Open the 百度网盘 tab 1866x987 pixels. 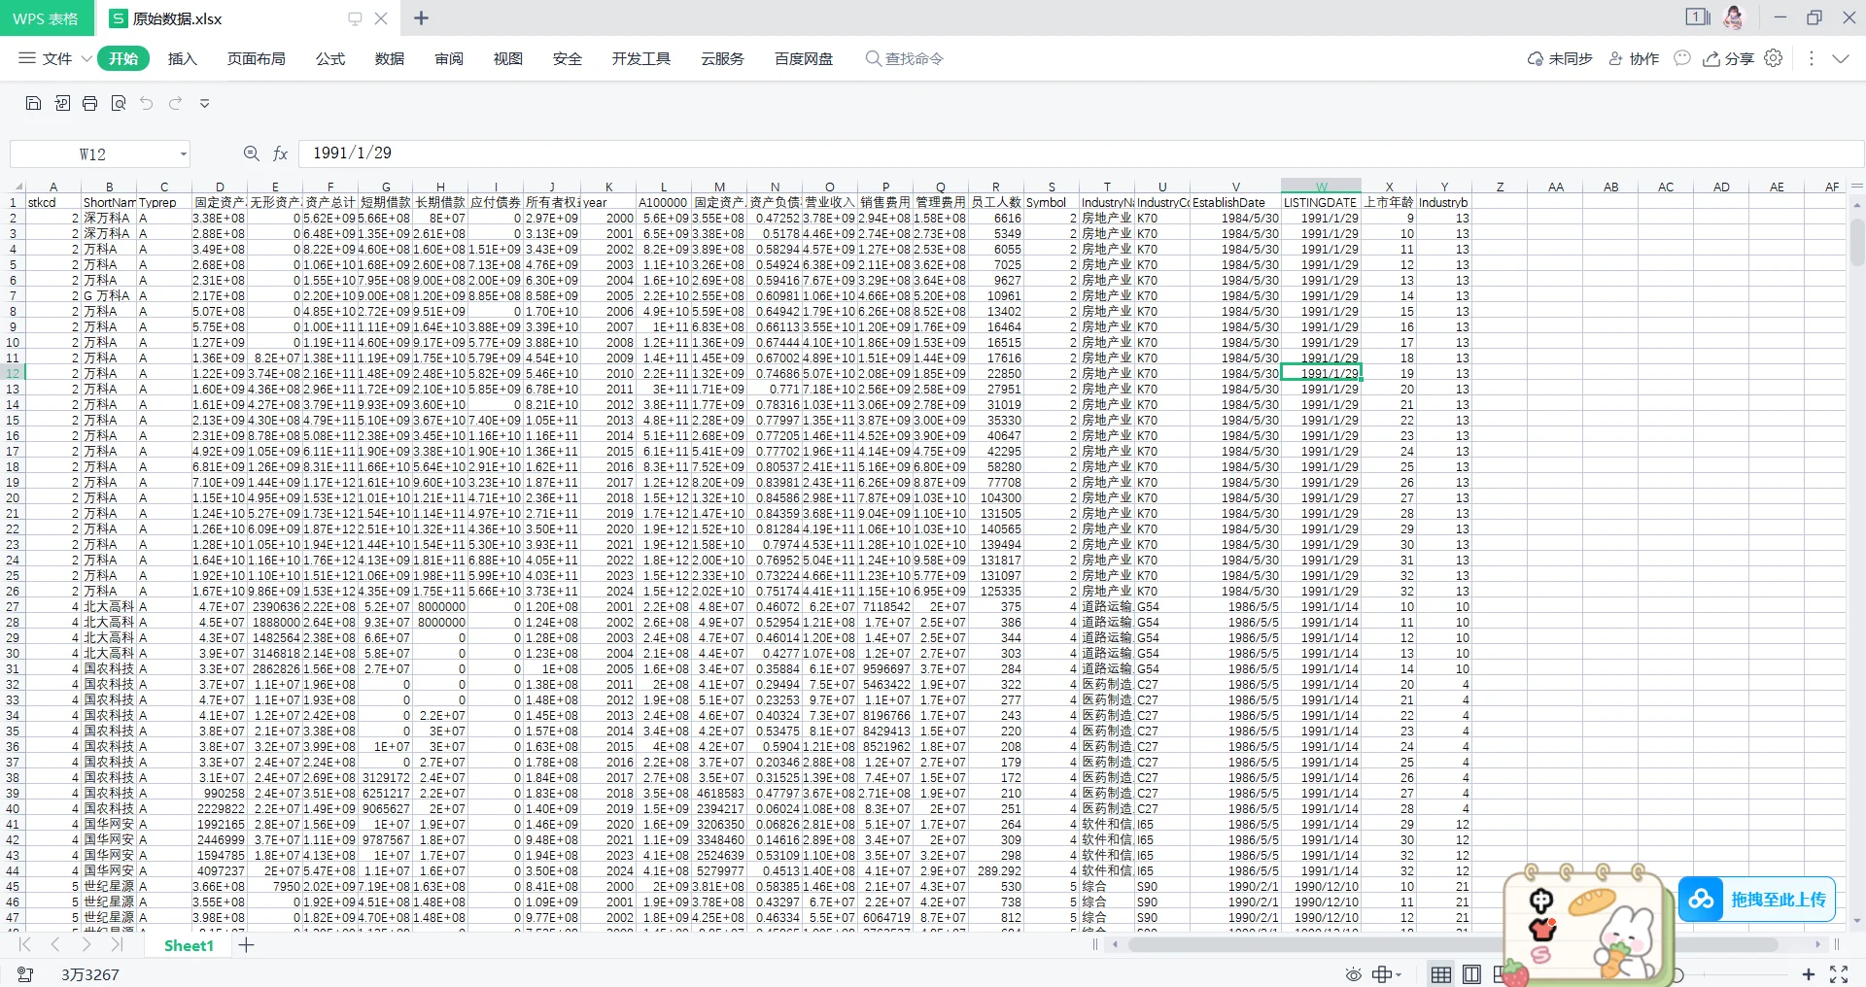coord(804,58)
